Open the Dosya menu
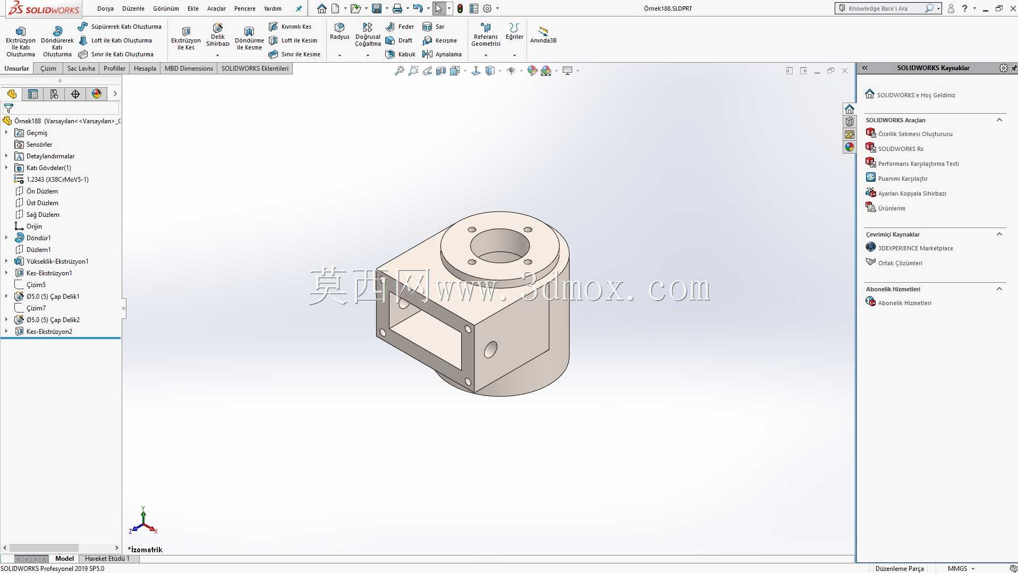Image resolution: width=1018 pixels, height=573 pixels. [105, 9]
